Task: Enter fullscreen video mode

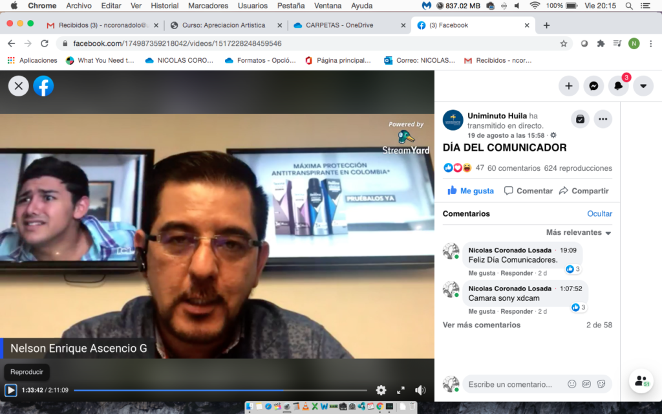Action: point(401,390)
